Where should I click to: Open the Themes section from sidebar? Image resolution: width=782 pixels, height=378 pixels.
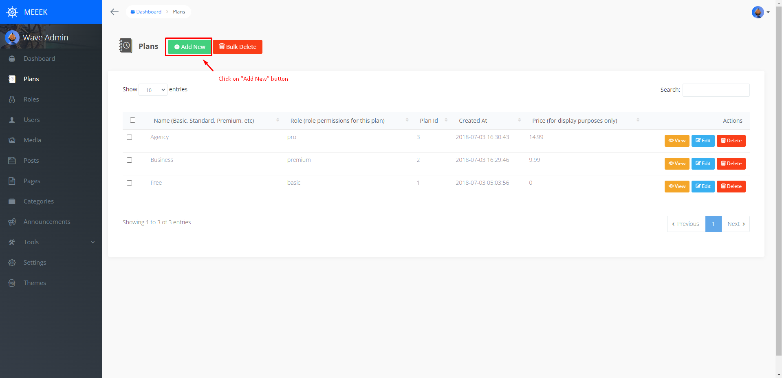click(x=12, y=283)
